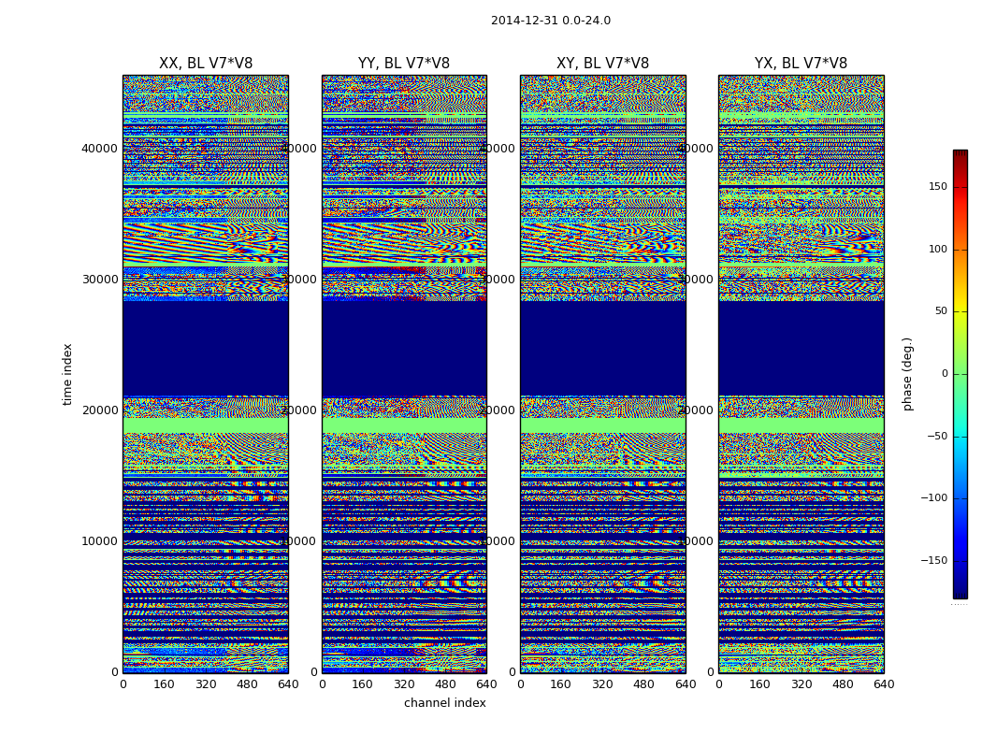This screenshot has width=982, height=748.
Task: Click the 320 x-tick label under the XX plot
Action: point(206,684)
